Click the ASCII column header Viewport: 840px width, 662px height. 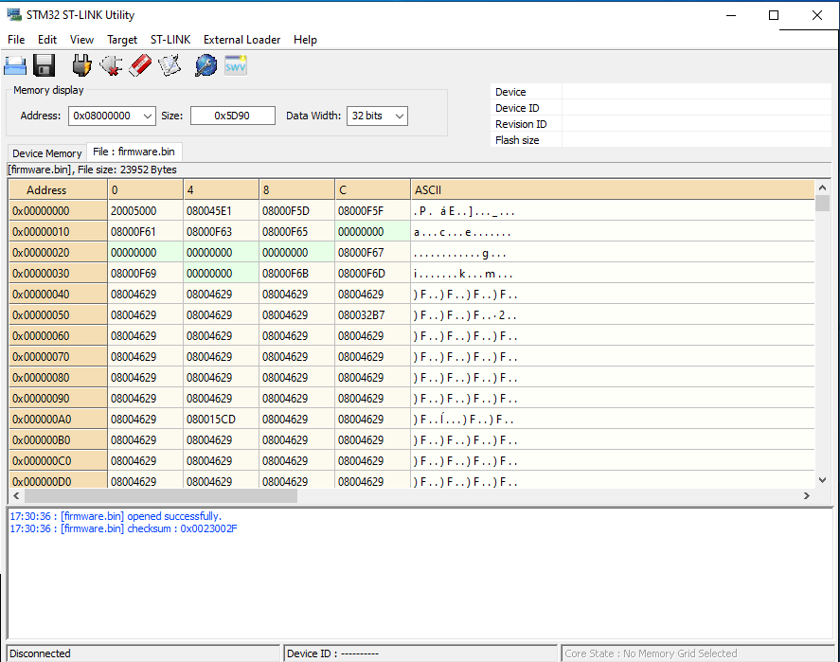coord(613,190)
